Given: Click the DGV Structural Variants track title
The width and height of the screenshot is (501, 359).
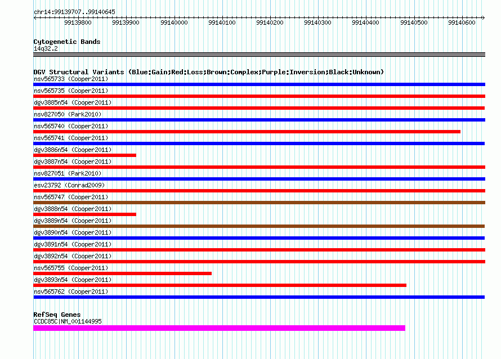Looking at the screenshot, I should 208,72.
